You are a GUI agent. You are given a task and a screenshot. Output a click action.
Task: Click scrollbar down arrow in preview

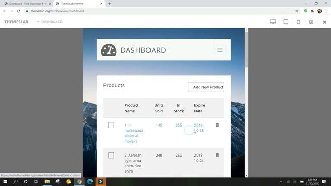pos(246,176)
